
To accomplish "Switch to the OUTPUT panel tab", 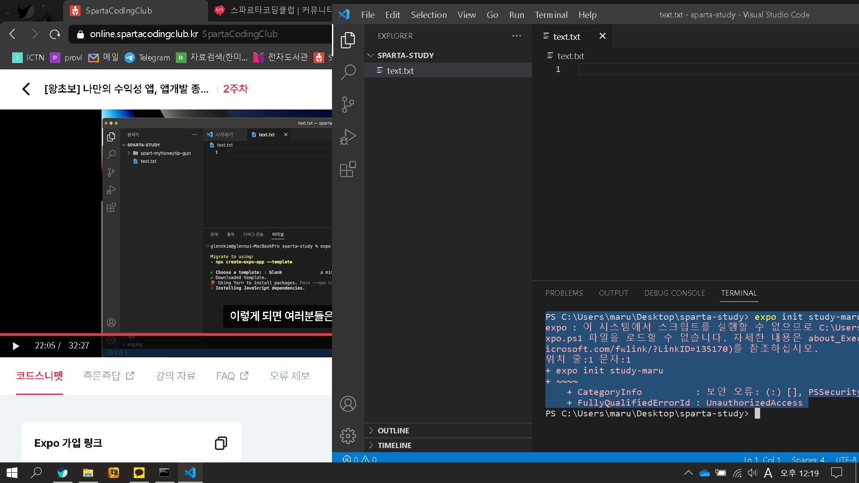I will pos(613,293).
